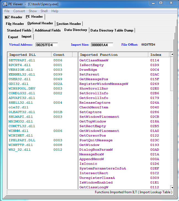Open the Convert menu
Screen dimensions: 179x201
point(19,11)
